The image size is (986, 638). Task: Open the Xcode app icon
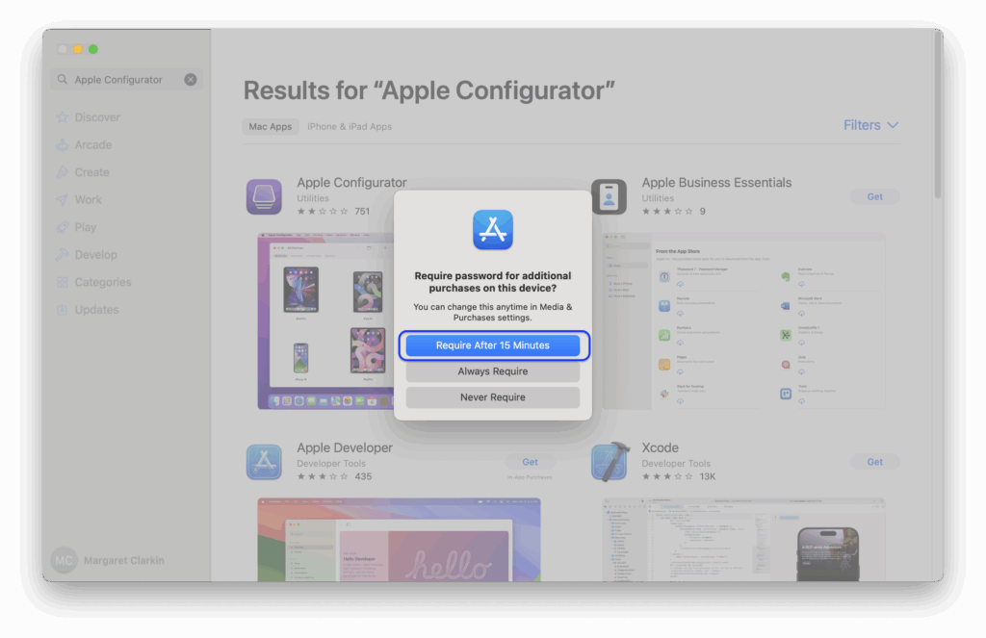point(609,462)
